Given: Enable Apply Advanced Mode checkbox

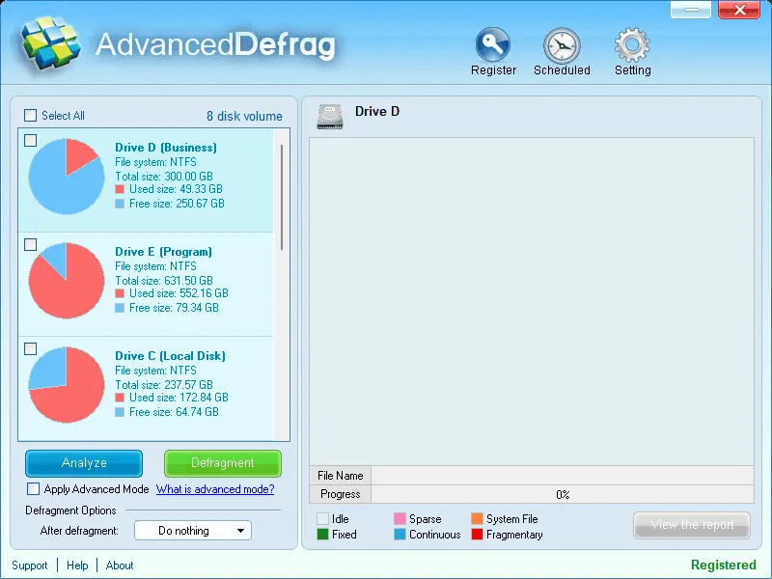Looking at the screenshot, I should [33, 488].
